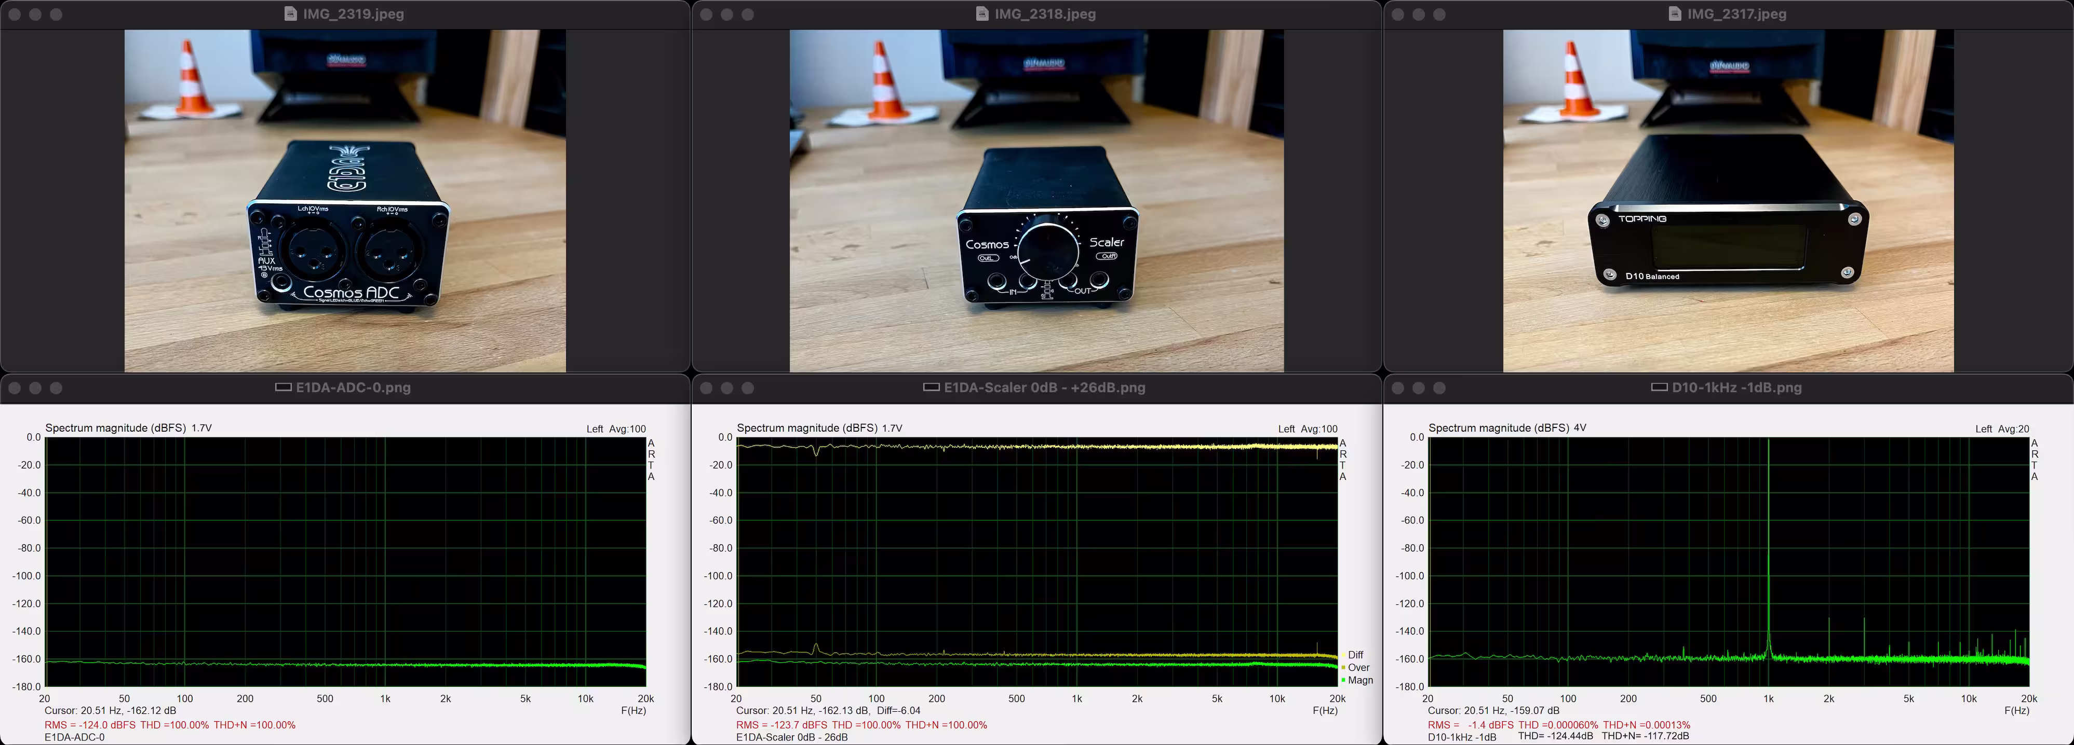Viewport: 2074px width, 745px height.
Task: Click the '-100.0' axis value in D10 graph
Action: click(x=1410, y=576)
